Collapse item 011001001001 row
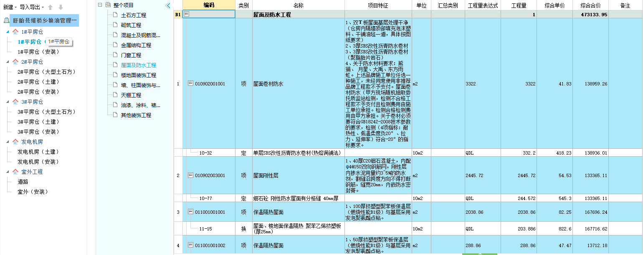Viewport: 643px width, 255px height. tap(191, 212)
